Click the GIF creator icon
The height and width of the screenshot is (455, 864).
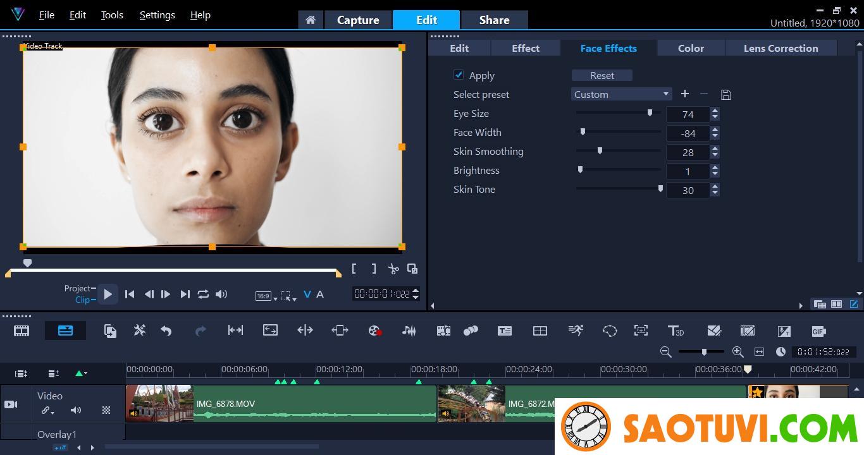818,331
